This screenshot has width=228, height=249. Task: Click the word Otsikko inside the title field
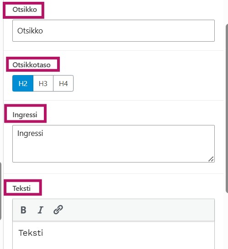[x=30, y=31]
